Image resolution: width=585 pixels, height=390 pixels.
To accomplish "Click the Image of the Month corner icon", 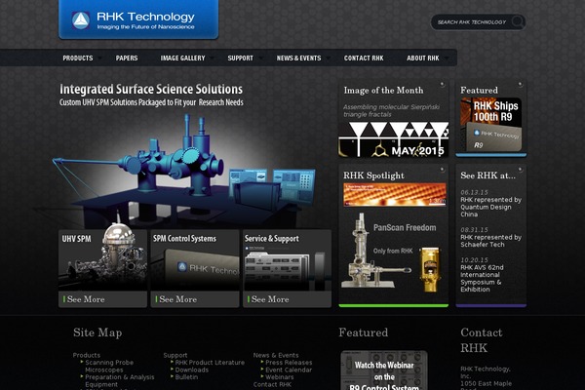I will pyautogui.click(x=442, y=85).
